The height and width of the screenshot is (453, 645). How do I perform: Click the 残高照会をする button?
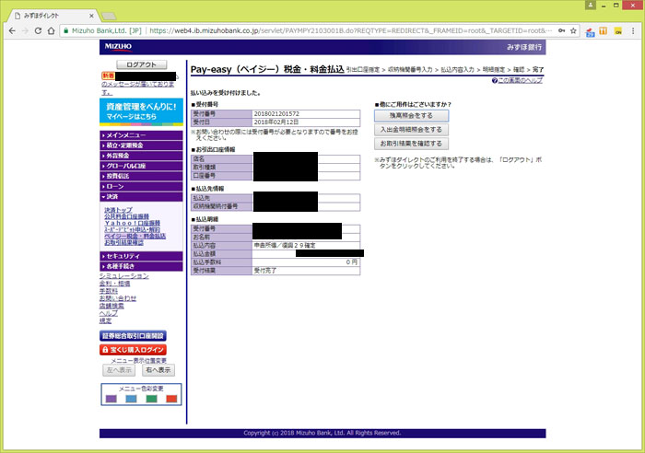coord(411,115)
